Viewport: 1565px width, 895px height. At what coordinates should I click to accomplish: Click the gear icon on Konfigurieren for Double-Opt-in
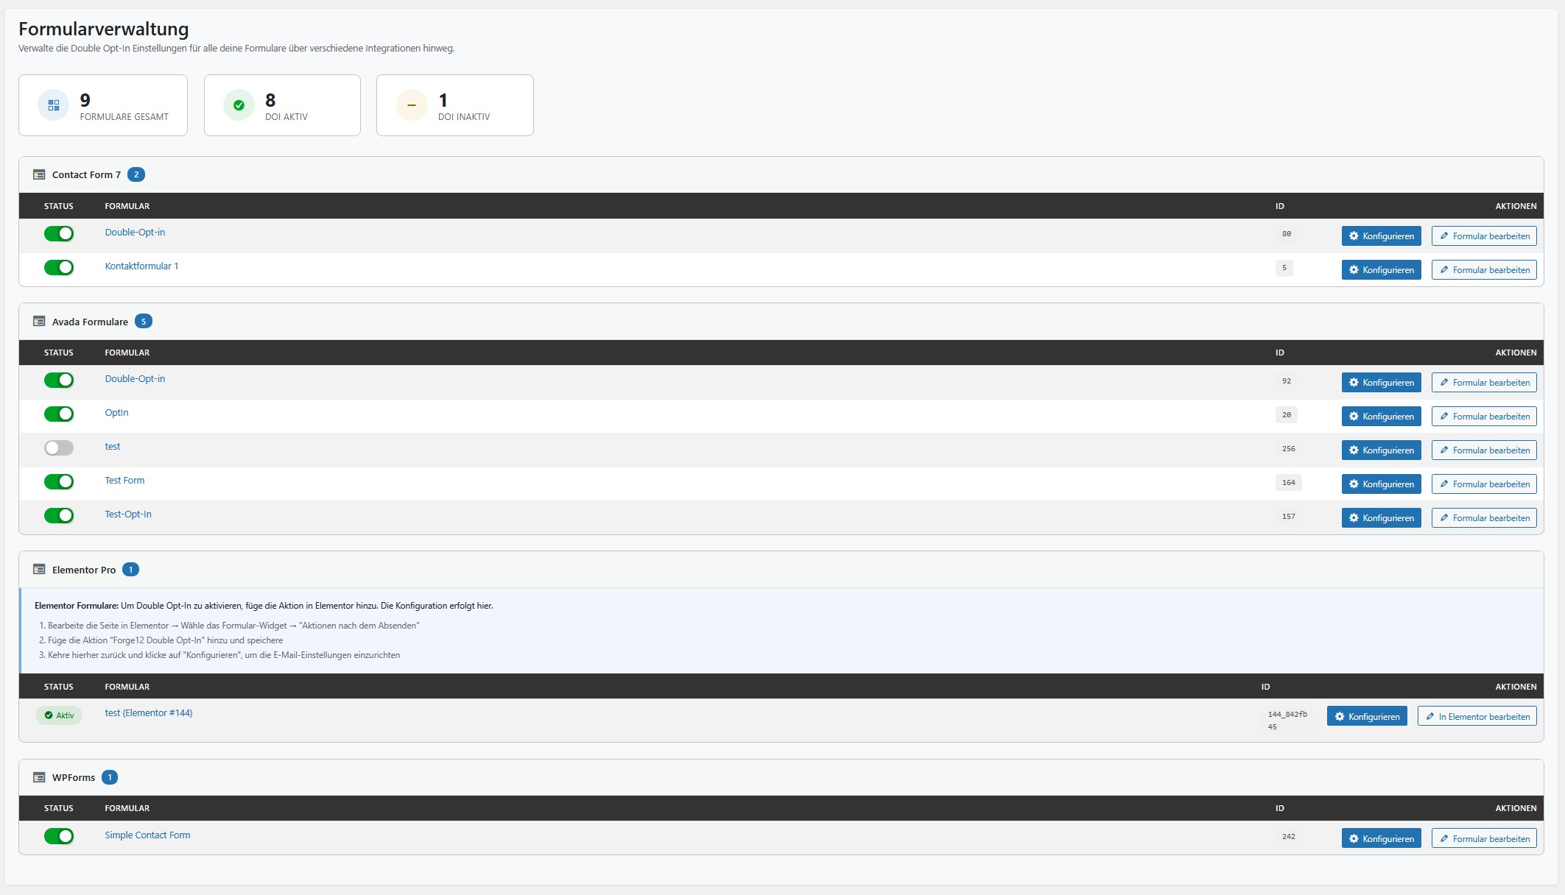pyautogui.click(x=1354, y=236)
